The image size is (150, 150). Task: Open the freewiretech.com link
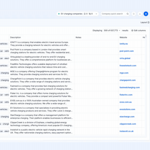(x=128, y=66)
